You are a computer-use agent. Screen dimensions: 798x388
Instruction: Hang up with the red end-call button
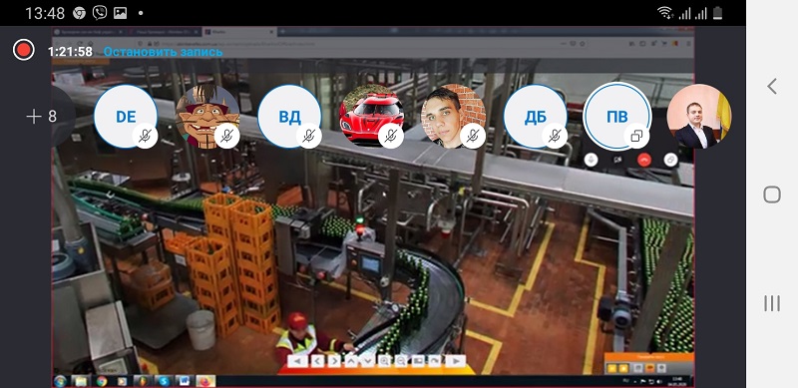(x=644, y=160)
